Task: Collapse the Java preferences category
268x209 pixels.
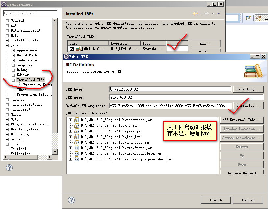Action: [x=7, y=45]
